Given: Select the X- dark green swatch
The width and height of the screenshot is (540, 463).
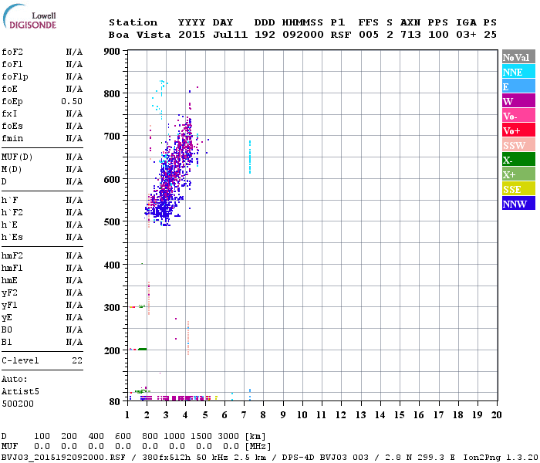Looking at the screenshot, I should coord(518,160).
